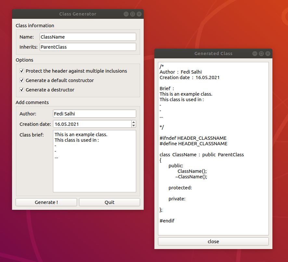Focus the Inherits field with ParentClass
Viewport: 288px width, 262px height.
(x=88, y=47)
